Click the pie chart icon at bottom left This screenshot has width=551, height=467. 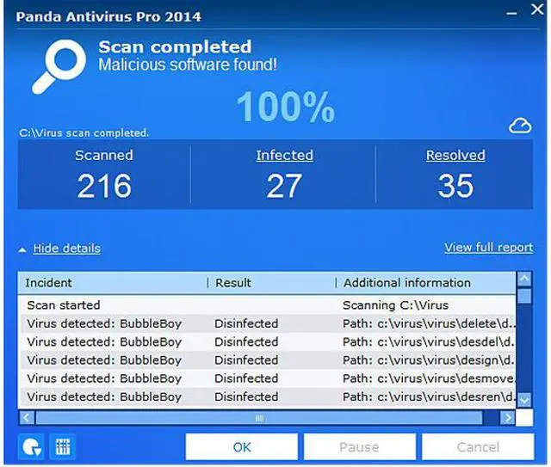click(x=30, y=446)
